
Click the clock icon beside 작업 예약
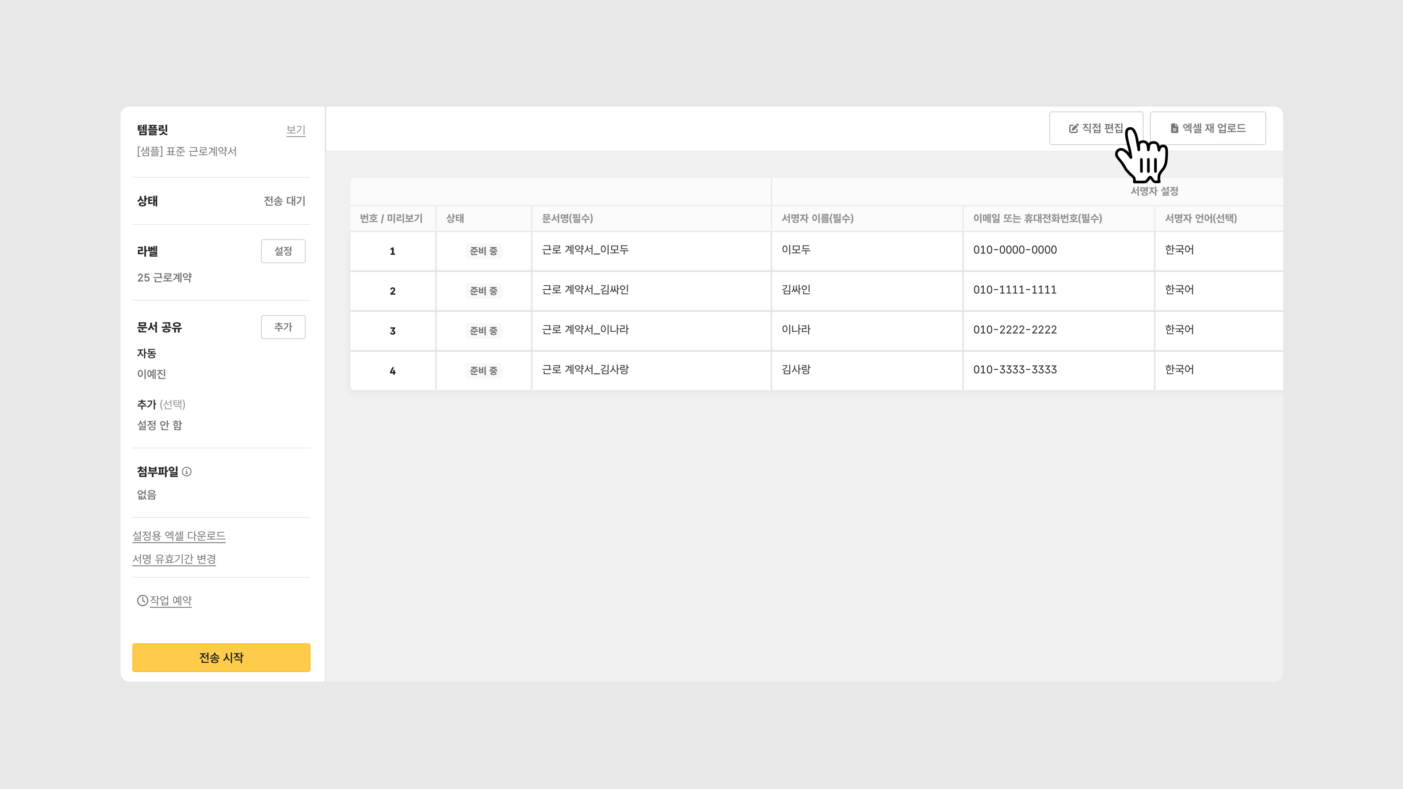coord(142,600)
